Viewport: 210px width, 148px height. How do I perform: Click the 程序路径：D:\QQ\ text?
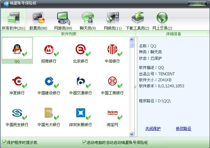pyautogui.click(x=155, y=101)
